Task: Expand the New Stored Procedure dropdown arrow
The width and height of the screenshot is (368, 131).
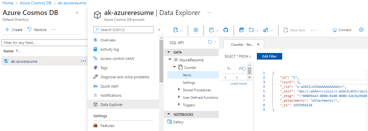Action: 272,30
